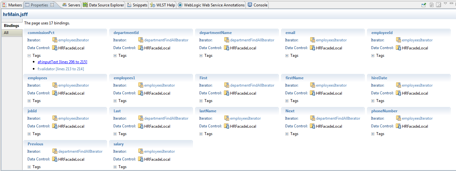Open af:inputText lines 206 to 215 link

point(62,62)
